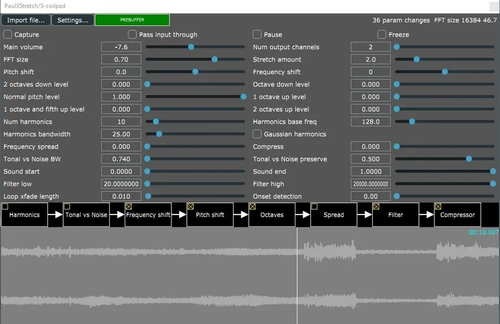Select the Spread module box
Image resolution: width=500 pixels, height=324 pixels.
333,215
